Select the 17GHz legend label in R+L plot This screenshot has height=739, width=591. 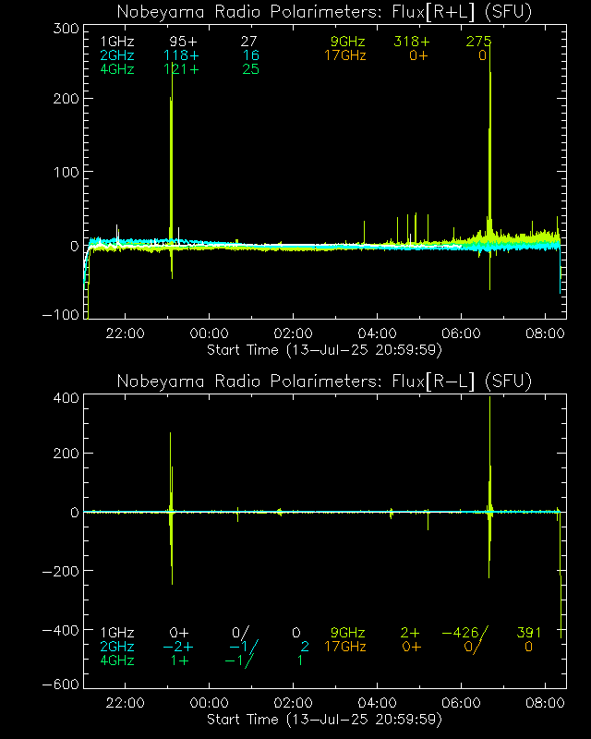point(345,55)
